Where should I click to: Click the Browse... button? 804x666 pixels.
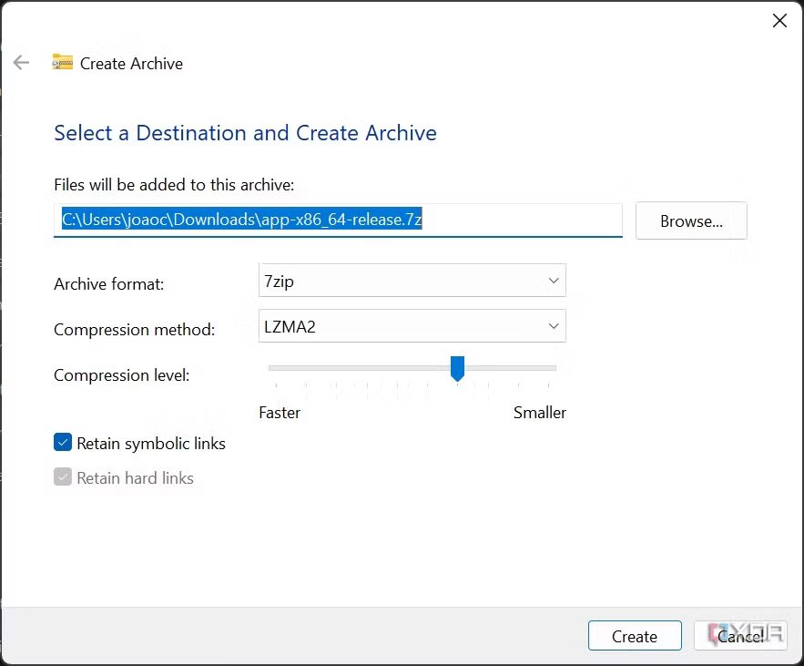(x=691, y=220)
